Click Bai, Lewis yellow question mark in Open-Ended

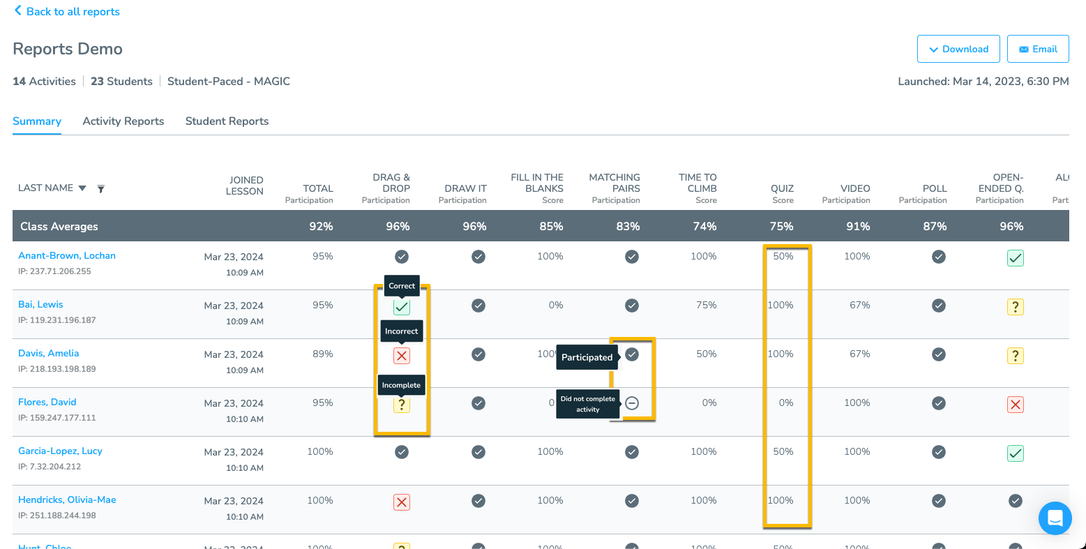1016,307
